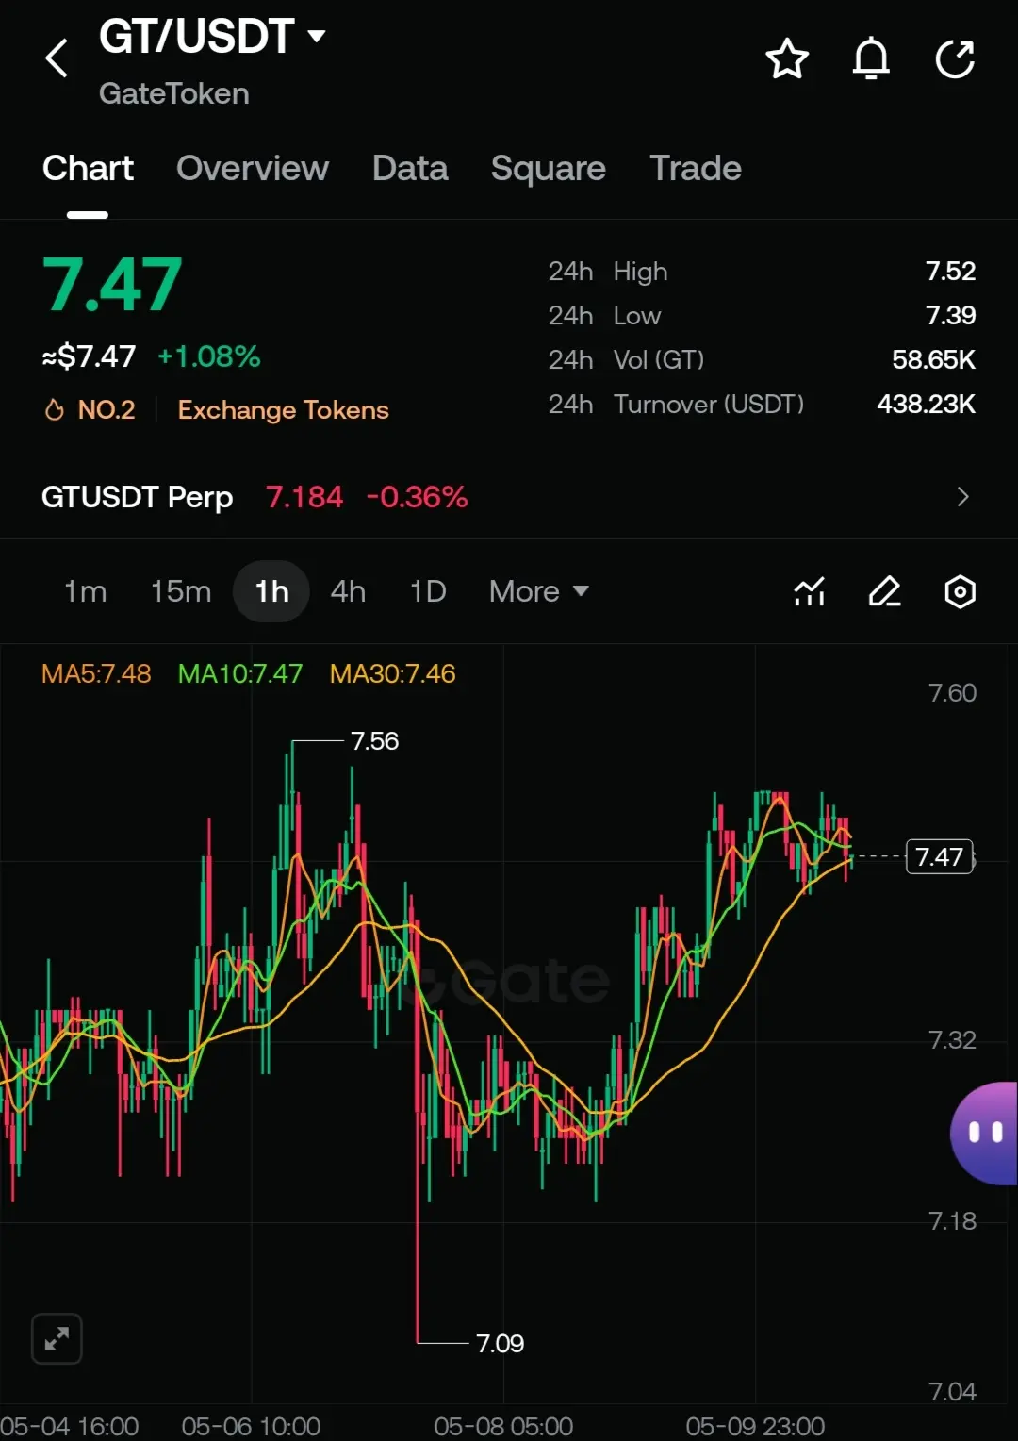
Task: Set a price alert via bell icon
Action: click(x=871, y=58)
